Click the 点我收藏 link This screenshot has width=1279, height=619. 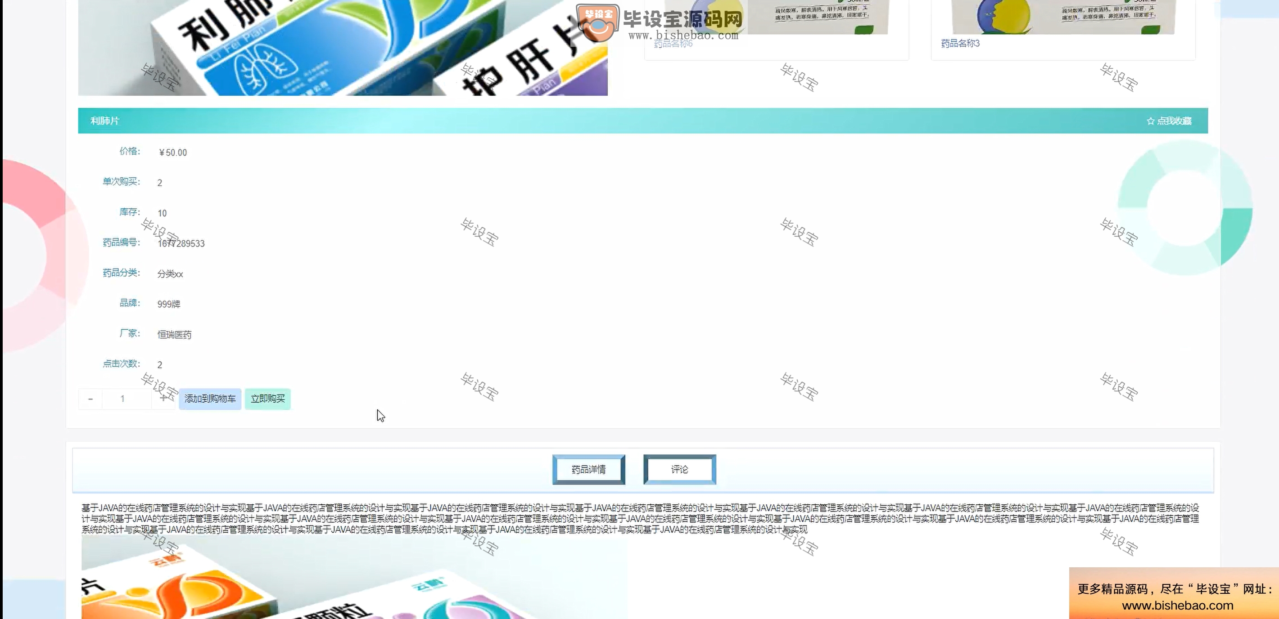1174,121
